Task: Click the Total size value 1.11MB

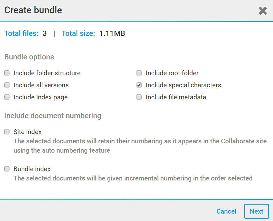Action: pyautogui.click(x=112, y=33)
